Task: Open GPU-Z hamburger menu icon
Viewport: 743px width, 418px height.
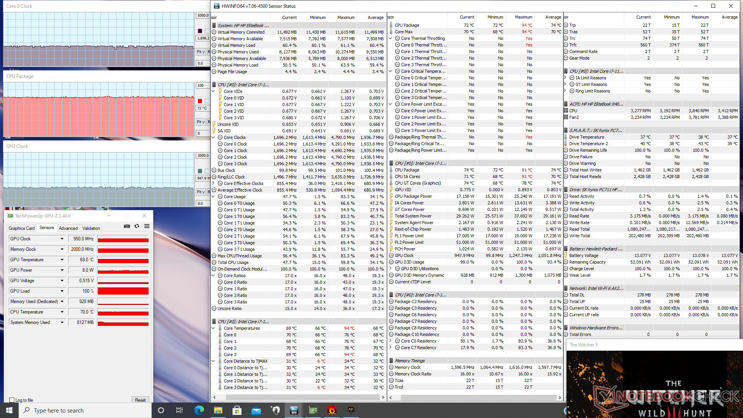Action: pos(147,226)
